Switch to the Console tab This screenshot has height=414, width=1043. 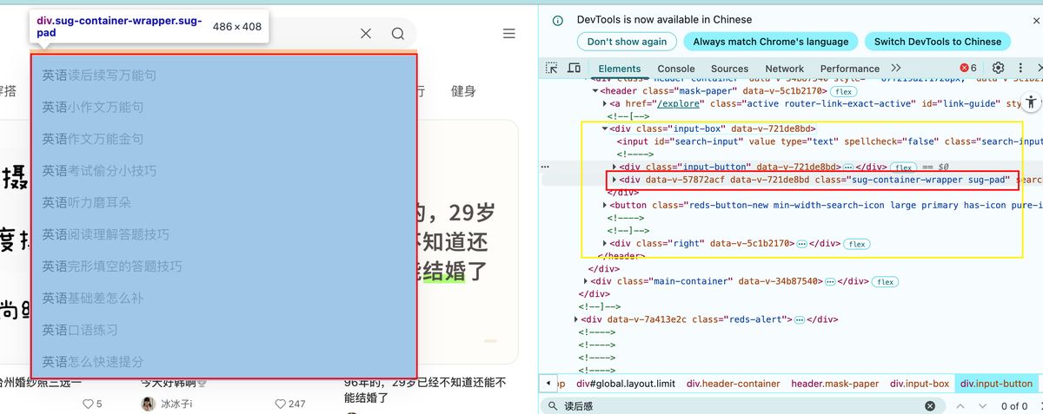(675, 69)
